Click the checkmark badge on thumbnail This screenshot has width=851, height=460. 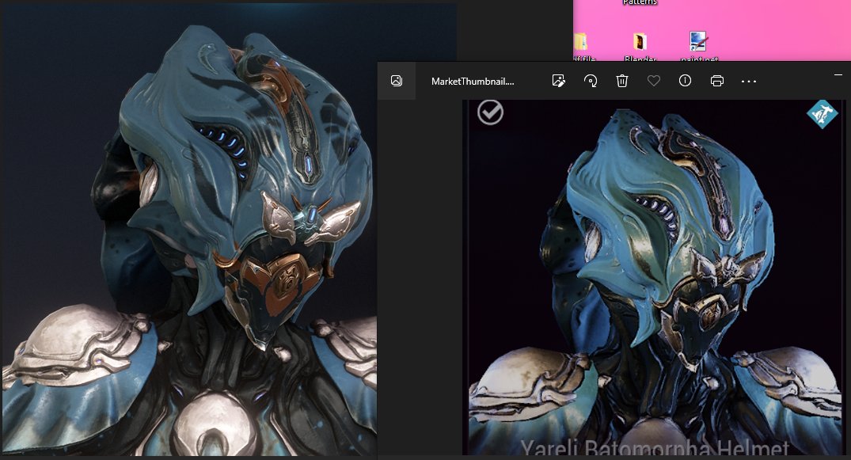490,112
